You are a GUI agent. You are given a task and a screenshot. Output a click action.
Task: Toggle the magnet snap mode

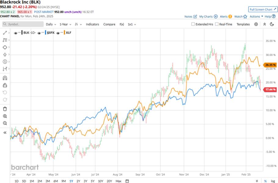5,78
